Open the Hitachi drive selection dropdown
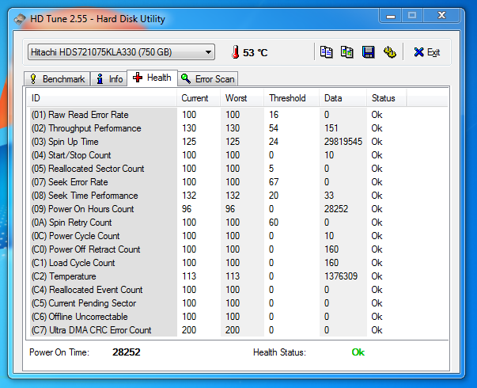477x388 pixels. pos(121,52)
